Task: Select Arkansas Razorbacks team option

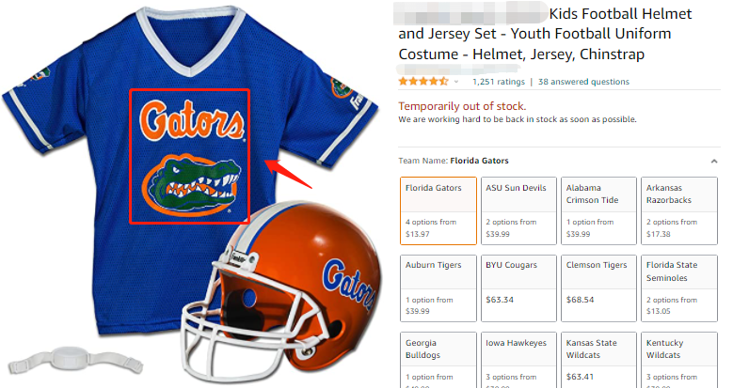Action: (677, 208)
